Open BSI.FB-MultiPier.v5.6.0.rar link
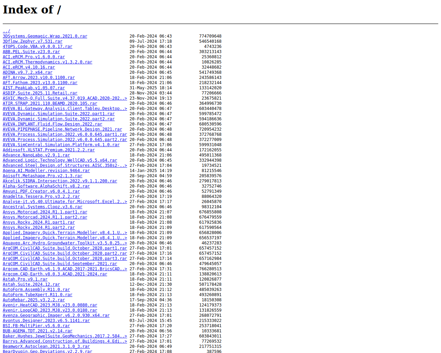The height and width of the screenshot is (353, 441). click(36, 326)
